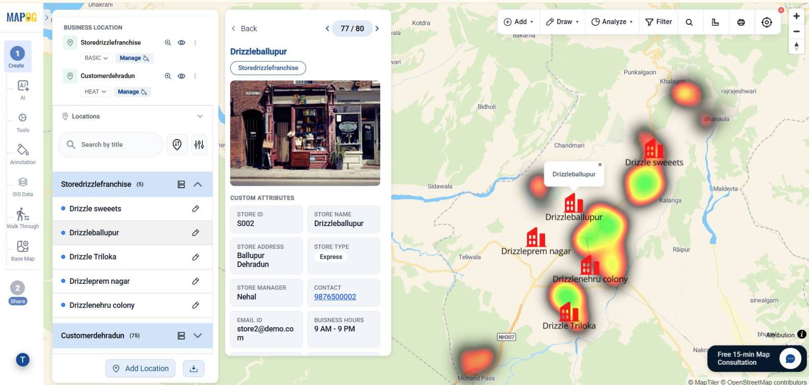Collapse the Locations section

click(x=200, y=116)
